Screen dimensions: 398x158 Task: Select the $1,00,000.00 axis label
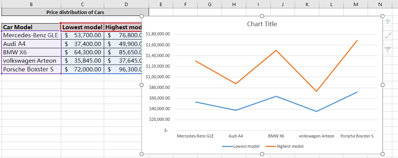(x=158, y=77)
